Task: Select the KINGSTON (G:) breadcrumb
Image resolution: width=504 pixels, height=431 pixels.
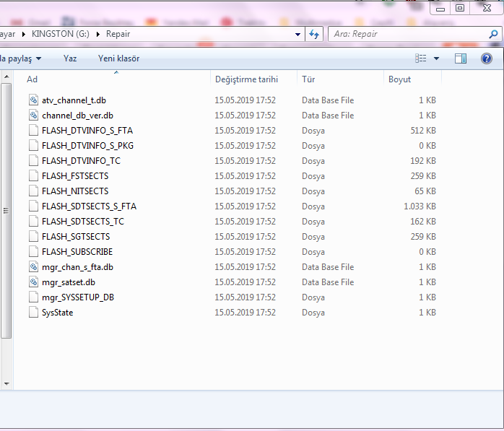Action: coord(61,34)
